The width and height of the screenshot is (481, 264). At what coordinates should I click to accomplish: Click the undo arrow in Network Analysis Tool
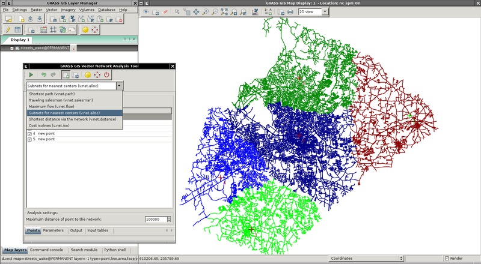pos(43,74)
